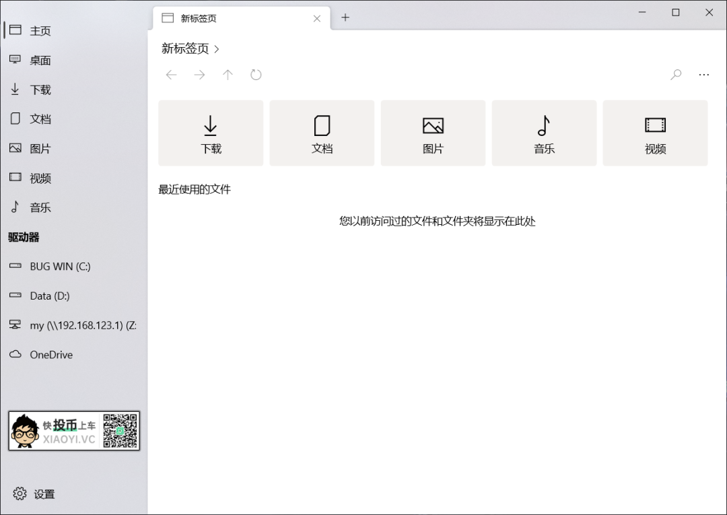Open the more options ellipsis menu
Viewport: 727px width, 515px height.
[x=704, y=75]
